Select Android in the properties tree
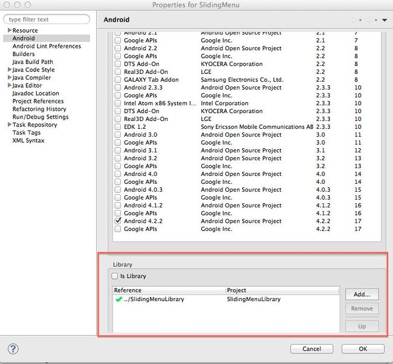The width and height of the screenshot is (393, 364). pyautogui.click(x=24, y=38)
